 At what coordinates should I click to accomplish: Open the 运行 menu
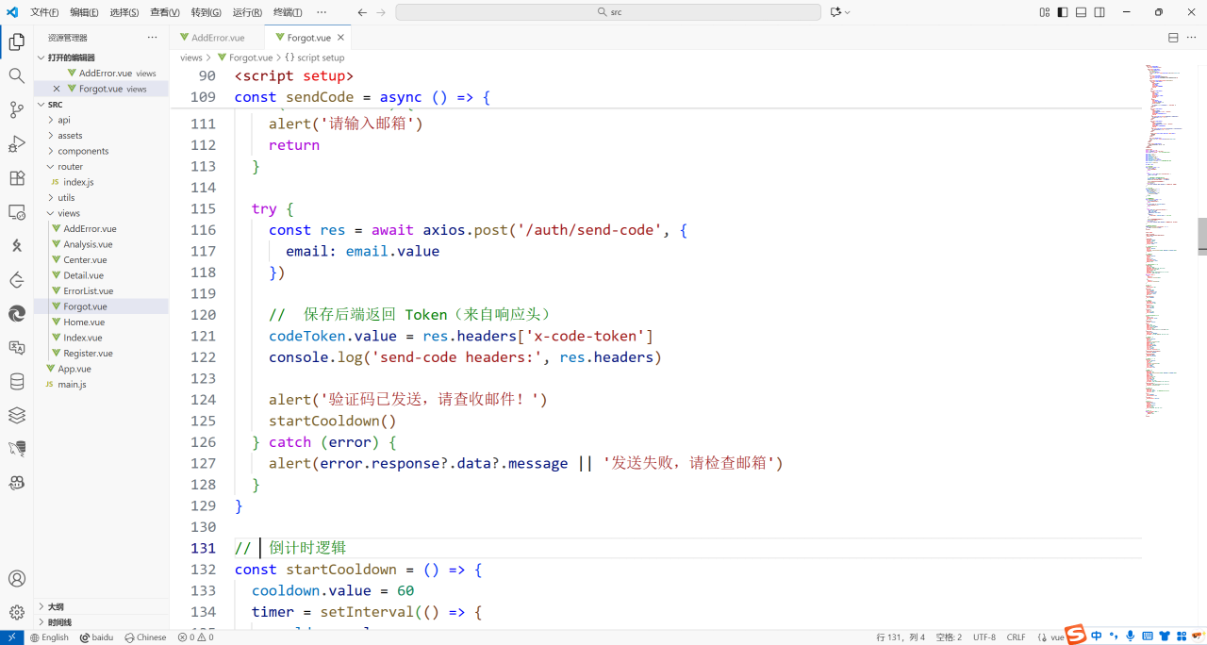coord(247,12)
